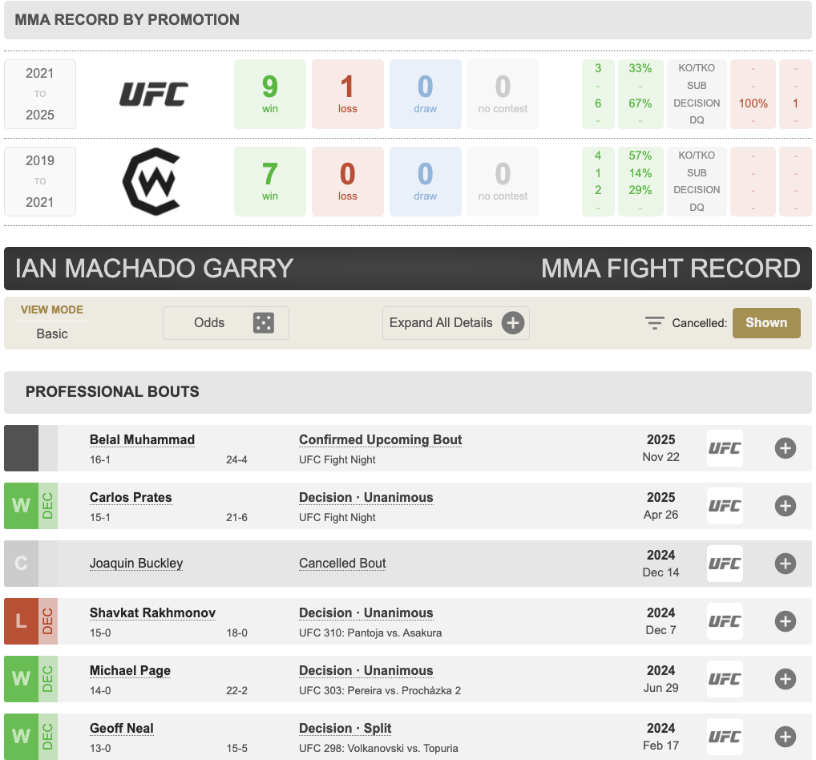Click the Cancelled Bout link for Buckley
The image size is (816, 760).
coord(342,564)
